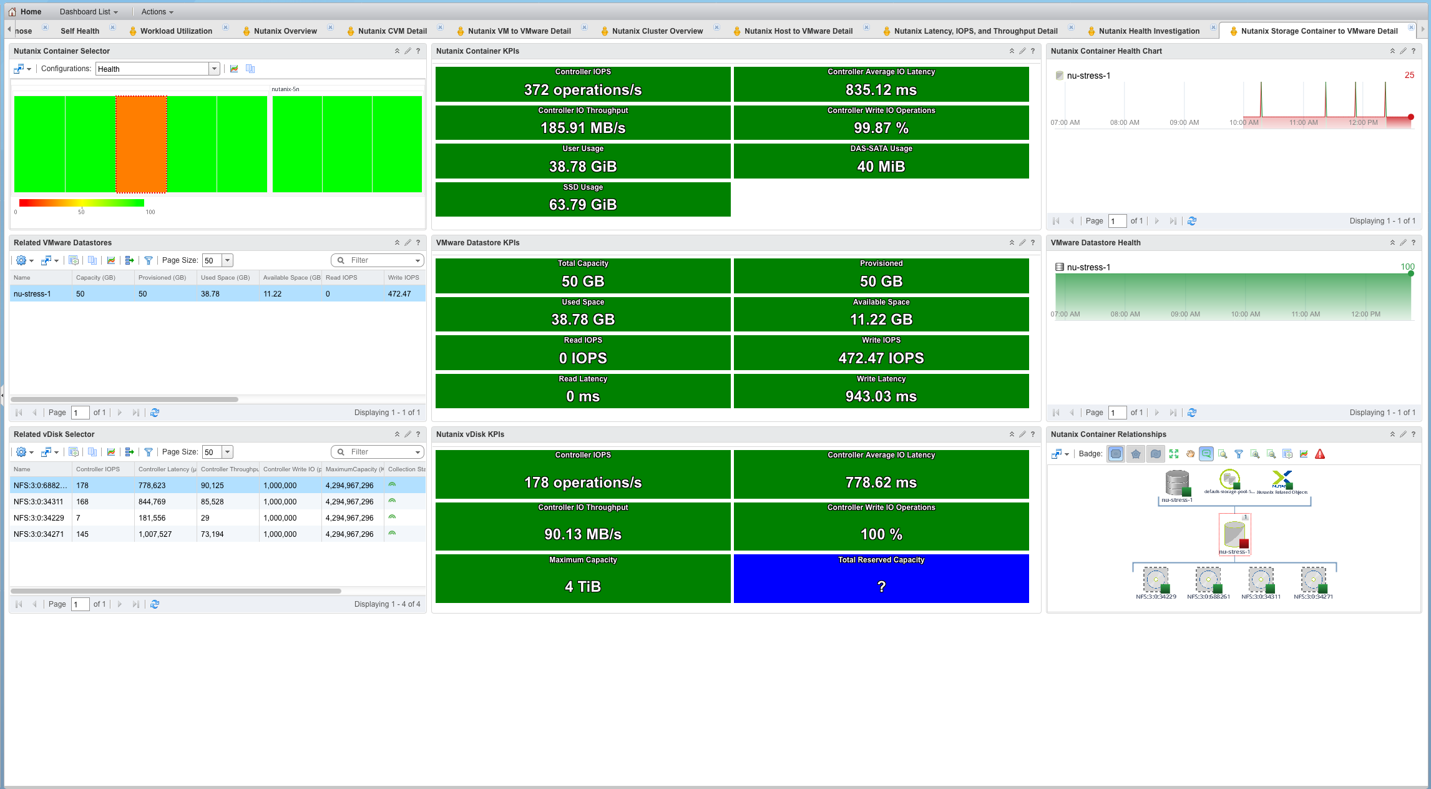Open help for Nutanix Container Health Chart

1414,51
